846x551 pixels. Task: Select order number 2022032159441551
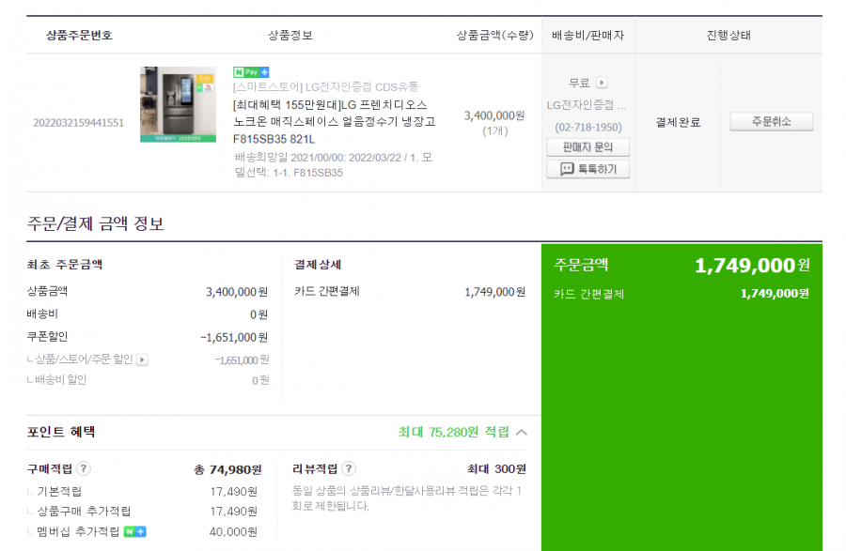point(79,123)
